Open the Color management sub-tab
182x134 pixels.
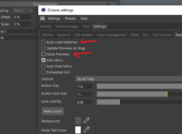[x=112, y=35]
